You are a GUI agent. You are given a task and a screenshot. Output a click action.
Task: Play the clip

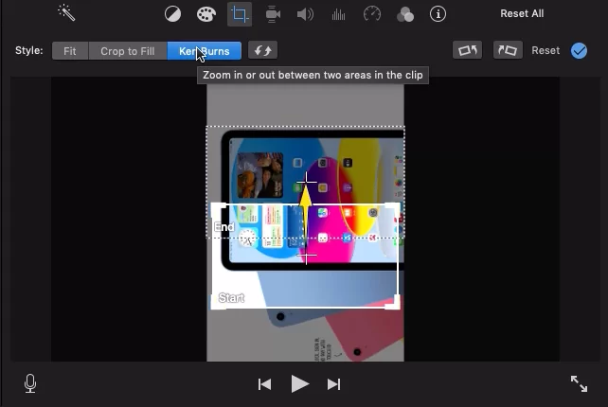click(x=299, y=384)
